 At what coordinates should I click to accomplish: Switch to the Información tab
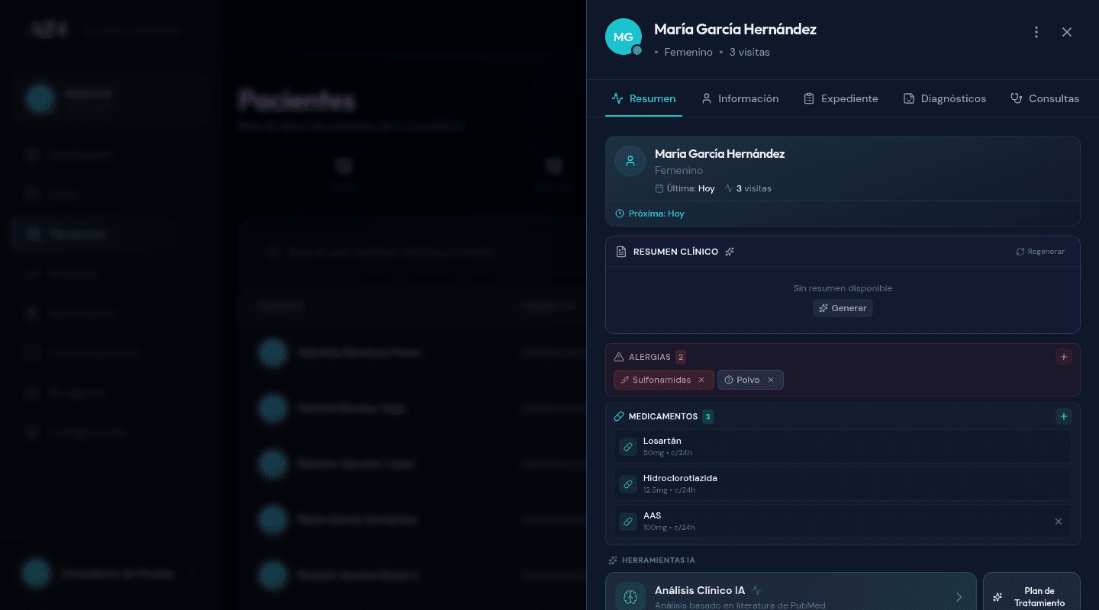[x=740, y=98]
